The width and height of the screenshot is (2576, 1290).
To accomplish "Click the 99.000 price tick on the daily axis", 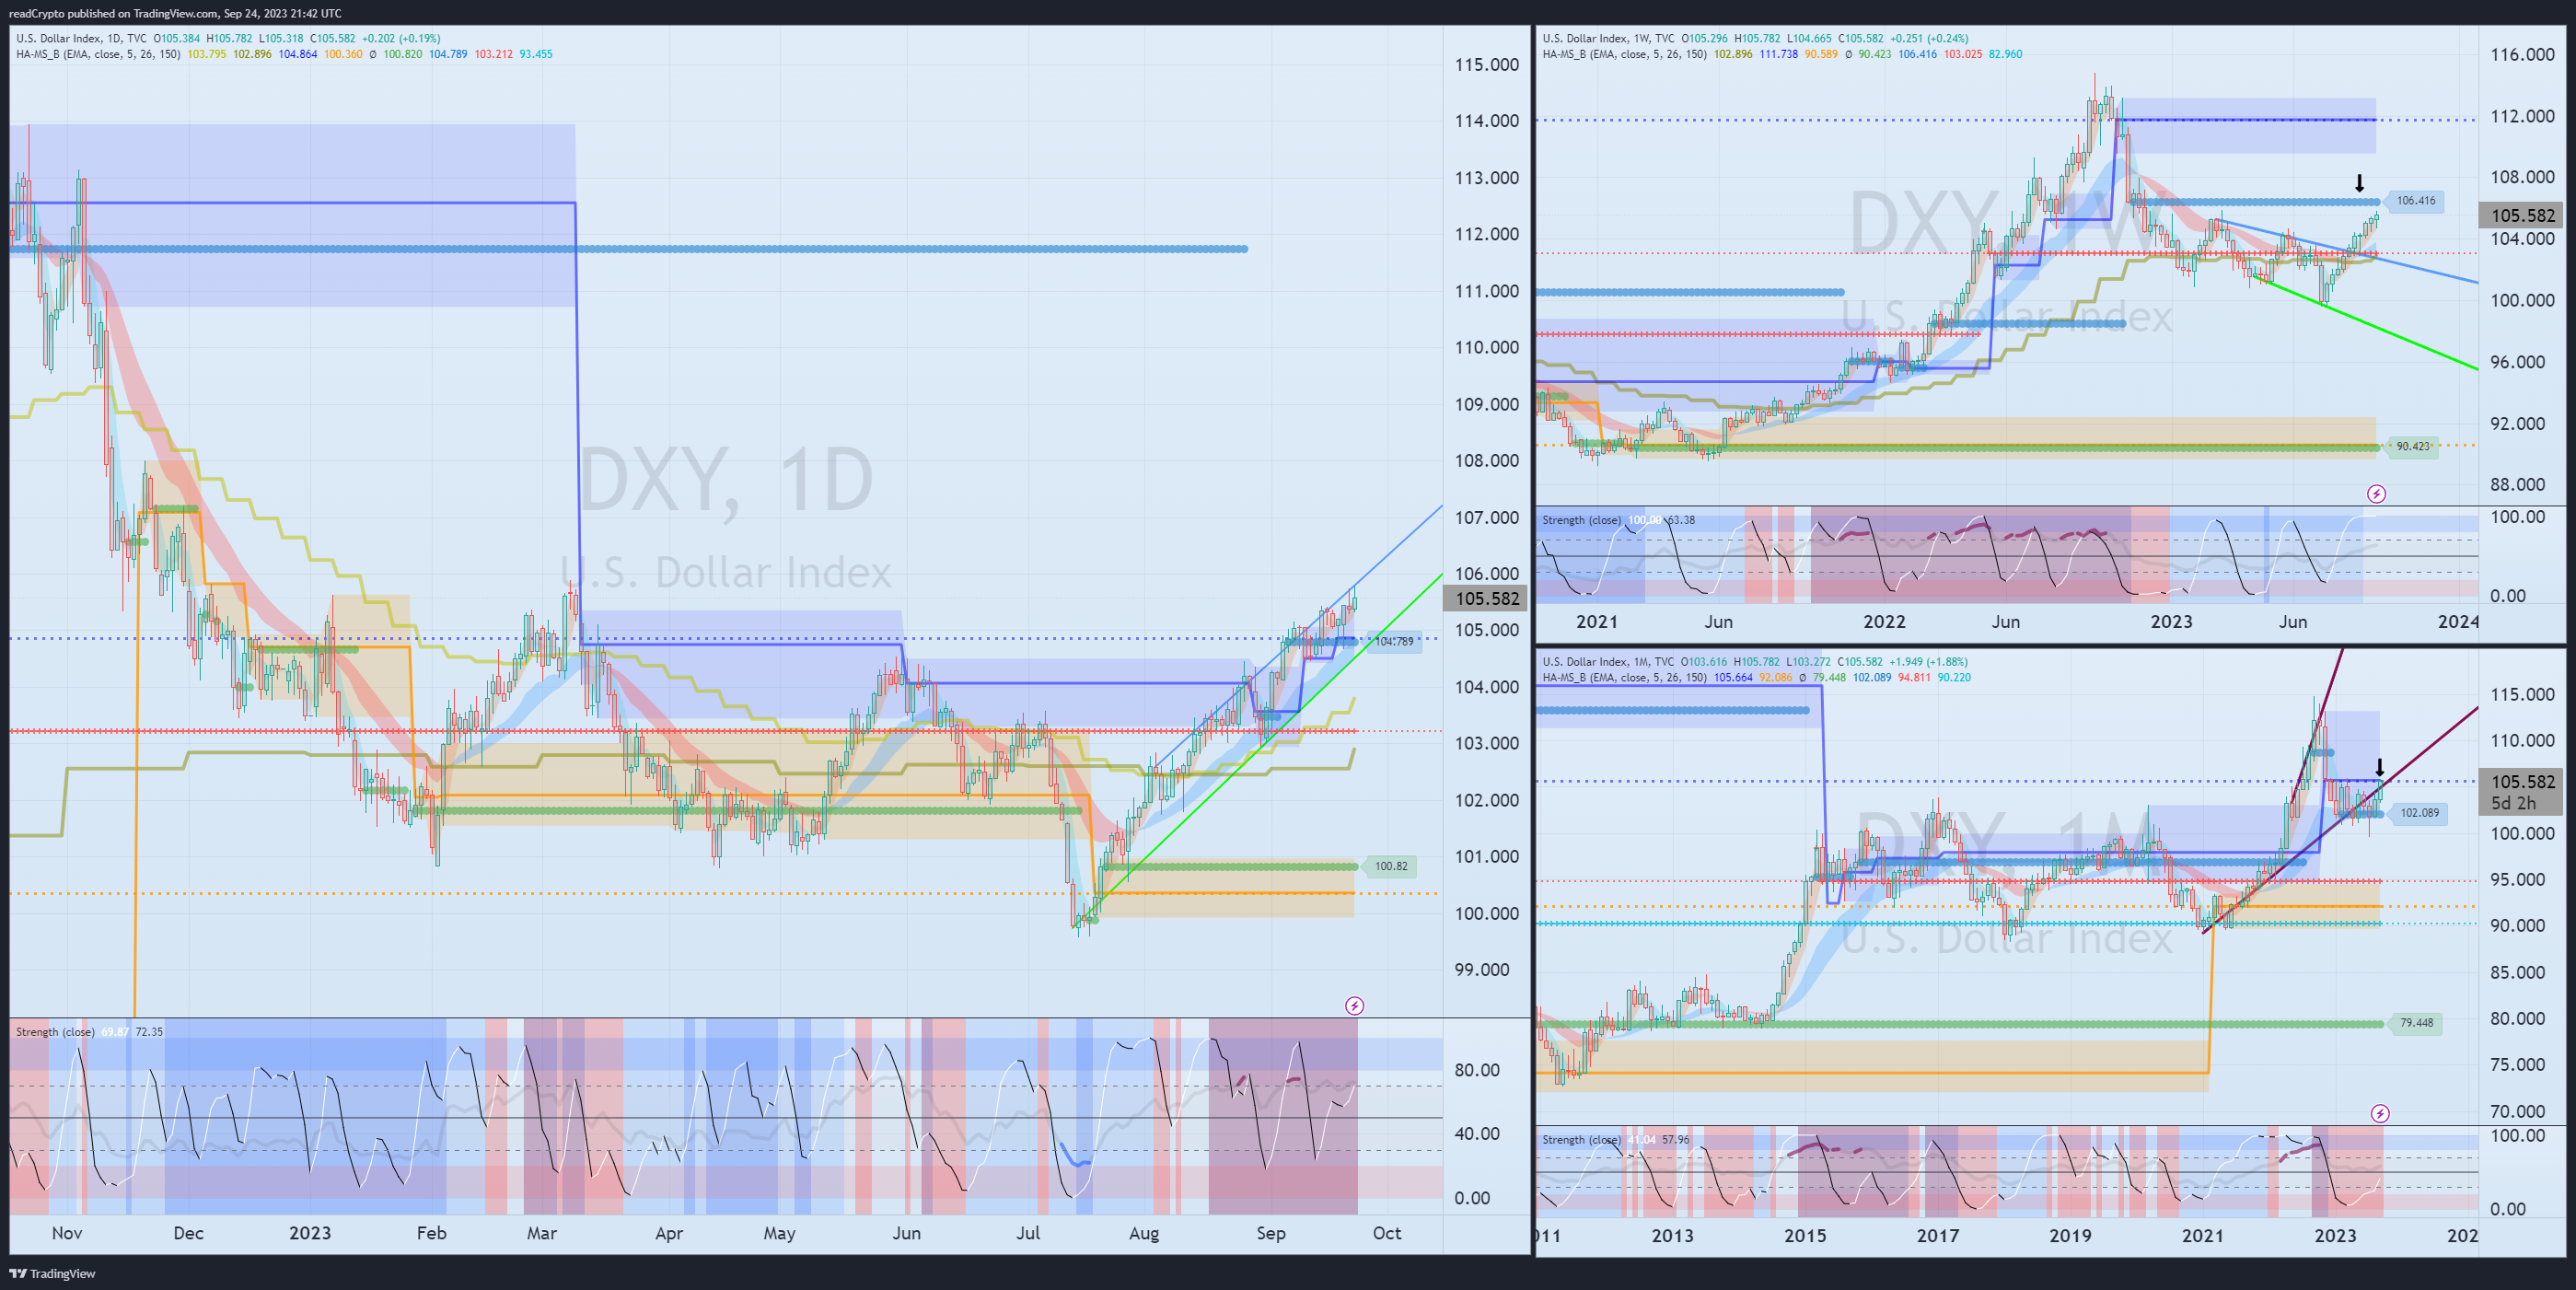I will coord(1481,969).
